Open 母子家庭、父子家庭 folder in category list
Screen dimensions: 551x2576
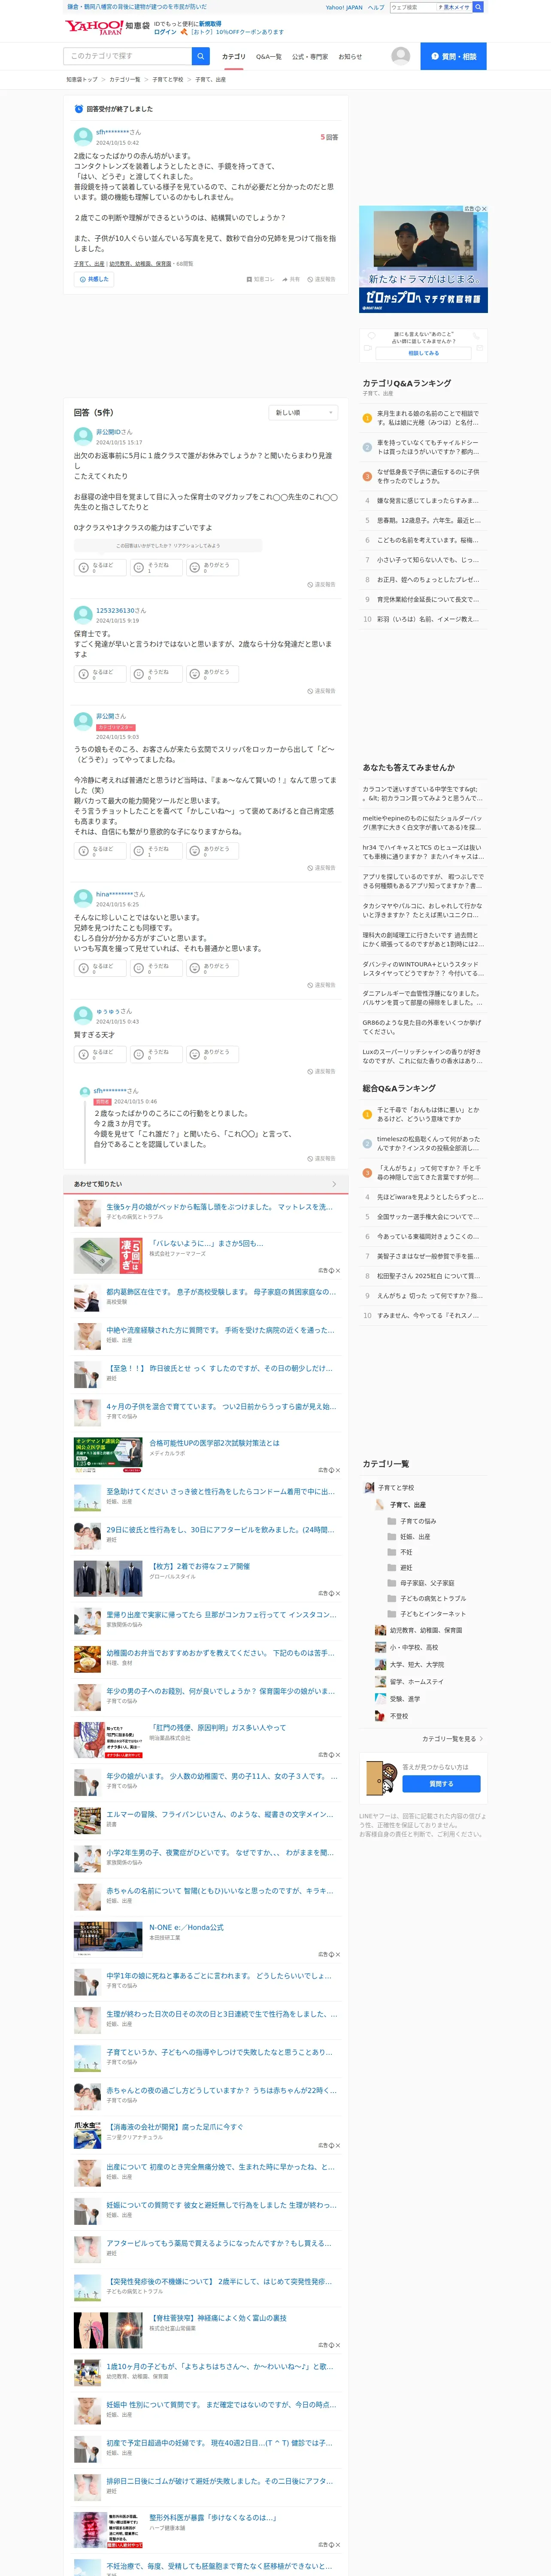point(420,1583)
